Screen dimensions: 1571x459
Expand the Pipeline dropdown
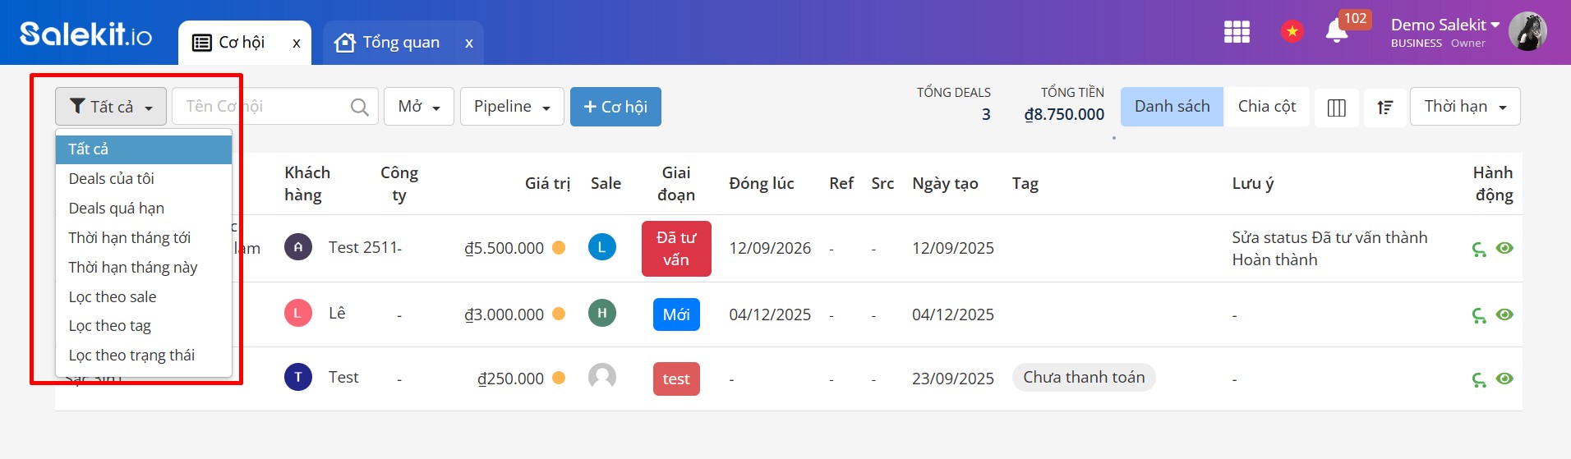[512, 107]
